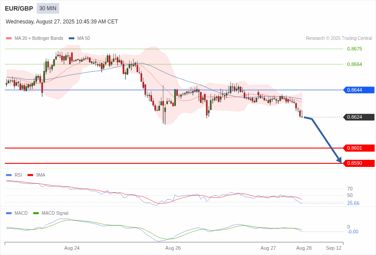Click the MA 50 legend color swatch
376x255 pixels.
[x=72, y=38]
